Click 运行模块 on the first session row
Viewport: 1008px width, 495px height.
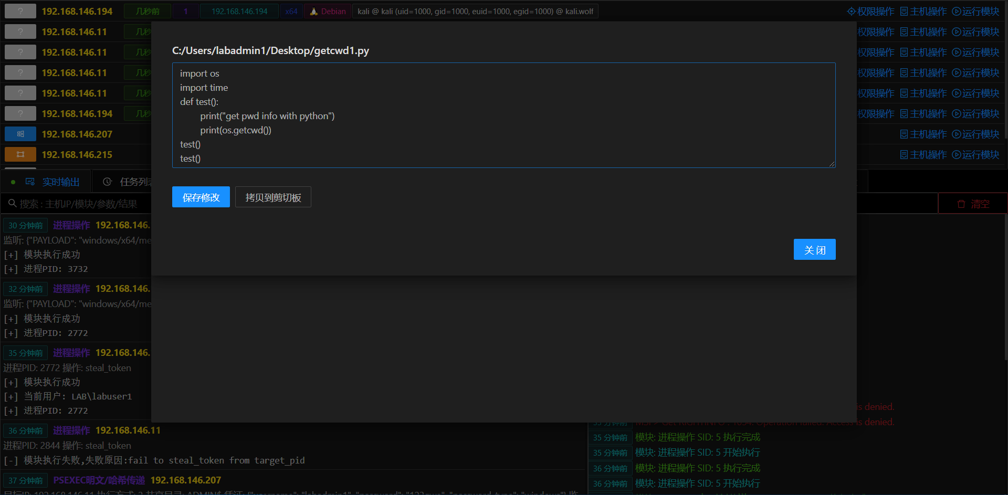(x=975, y=11)
